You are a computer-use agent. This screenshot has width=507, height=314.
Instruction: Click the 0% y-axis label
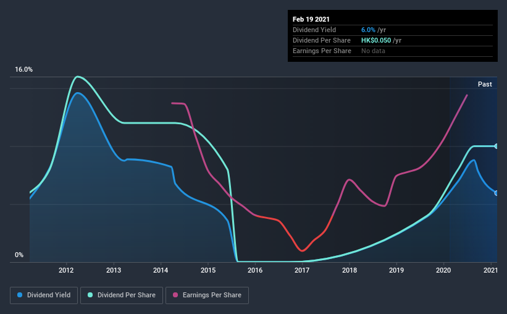(x=19, y=255)
